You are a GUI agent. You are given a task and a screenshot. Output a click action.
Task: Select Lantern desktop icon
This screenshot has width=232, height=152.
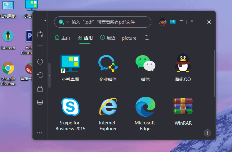coord(8,40)
